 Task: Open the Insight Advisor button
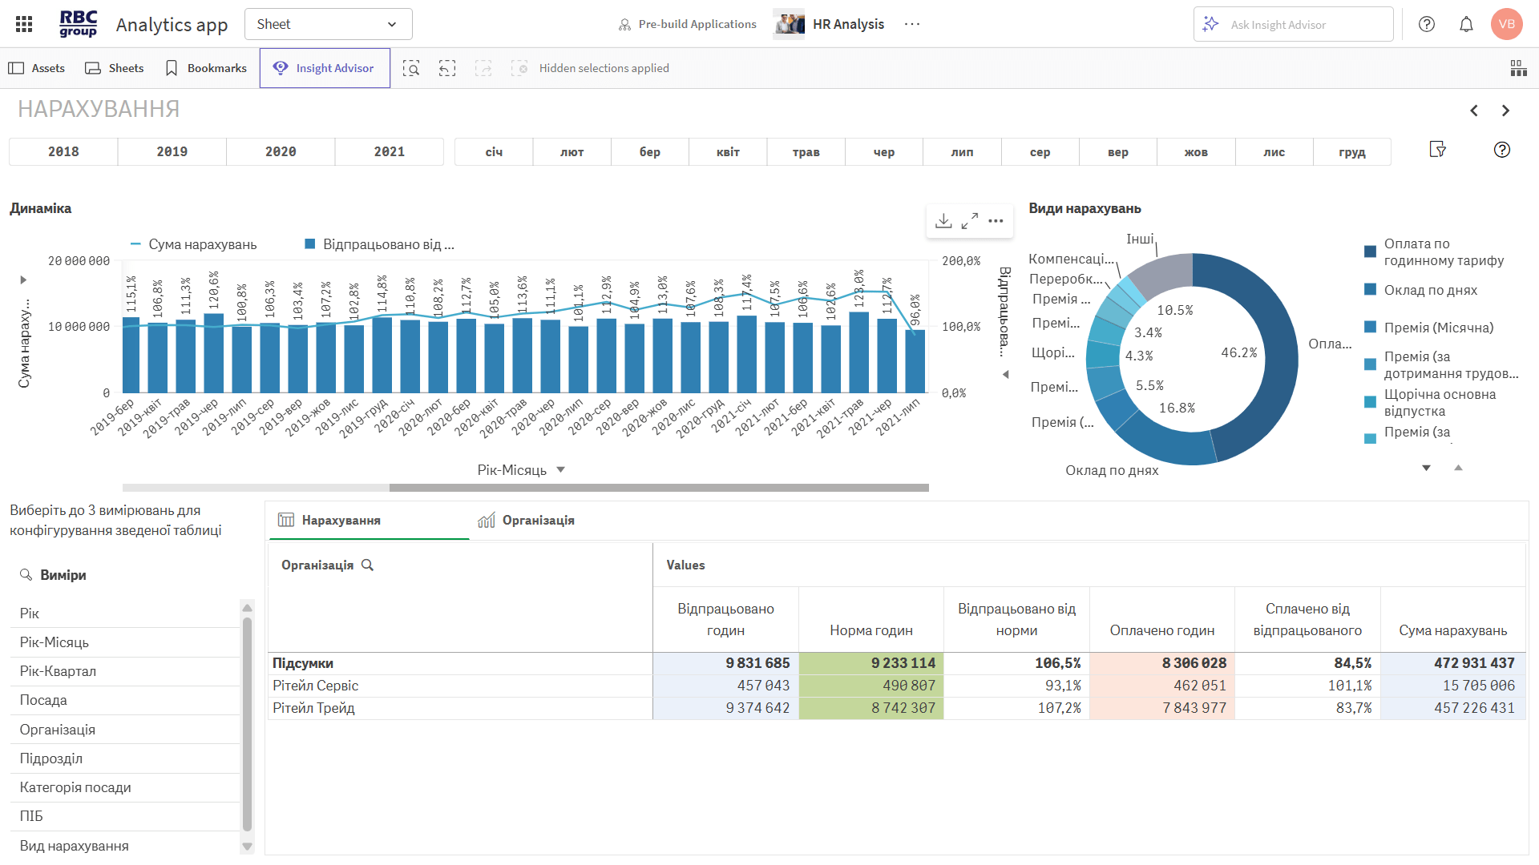[325, 69]
